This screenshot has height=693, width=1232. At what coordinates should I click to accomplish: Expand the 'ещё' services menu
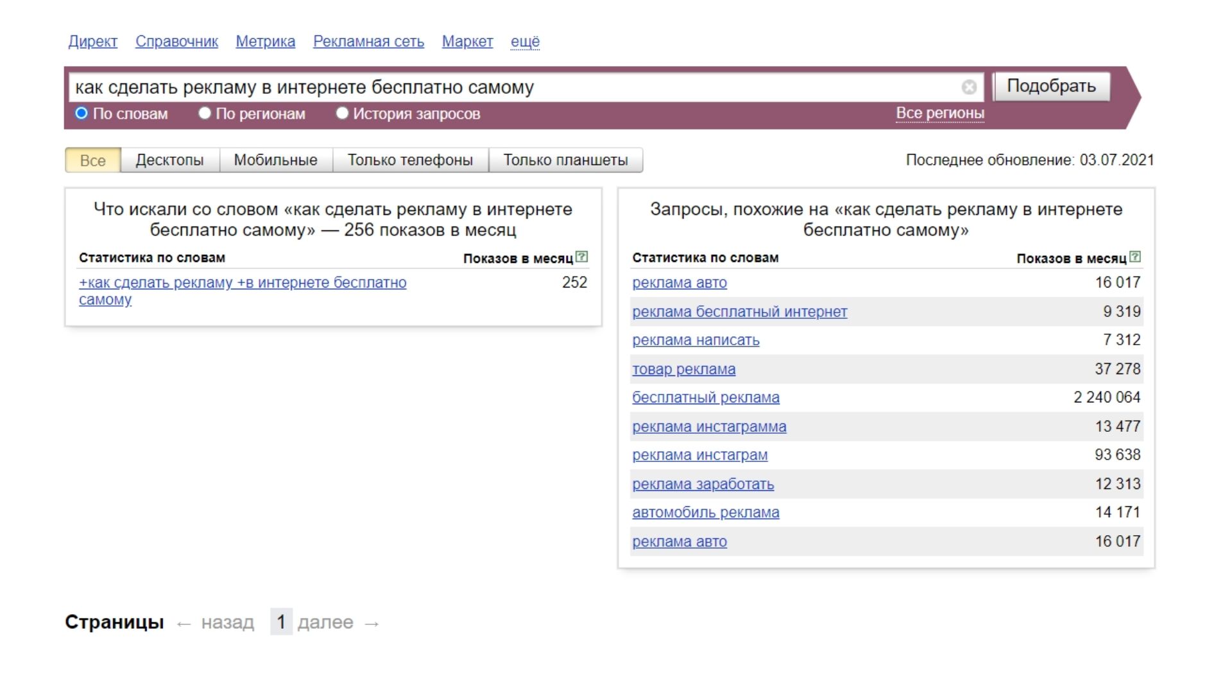click(525, 42)
